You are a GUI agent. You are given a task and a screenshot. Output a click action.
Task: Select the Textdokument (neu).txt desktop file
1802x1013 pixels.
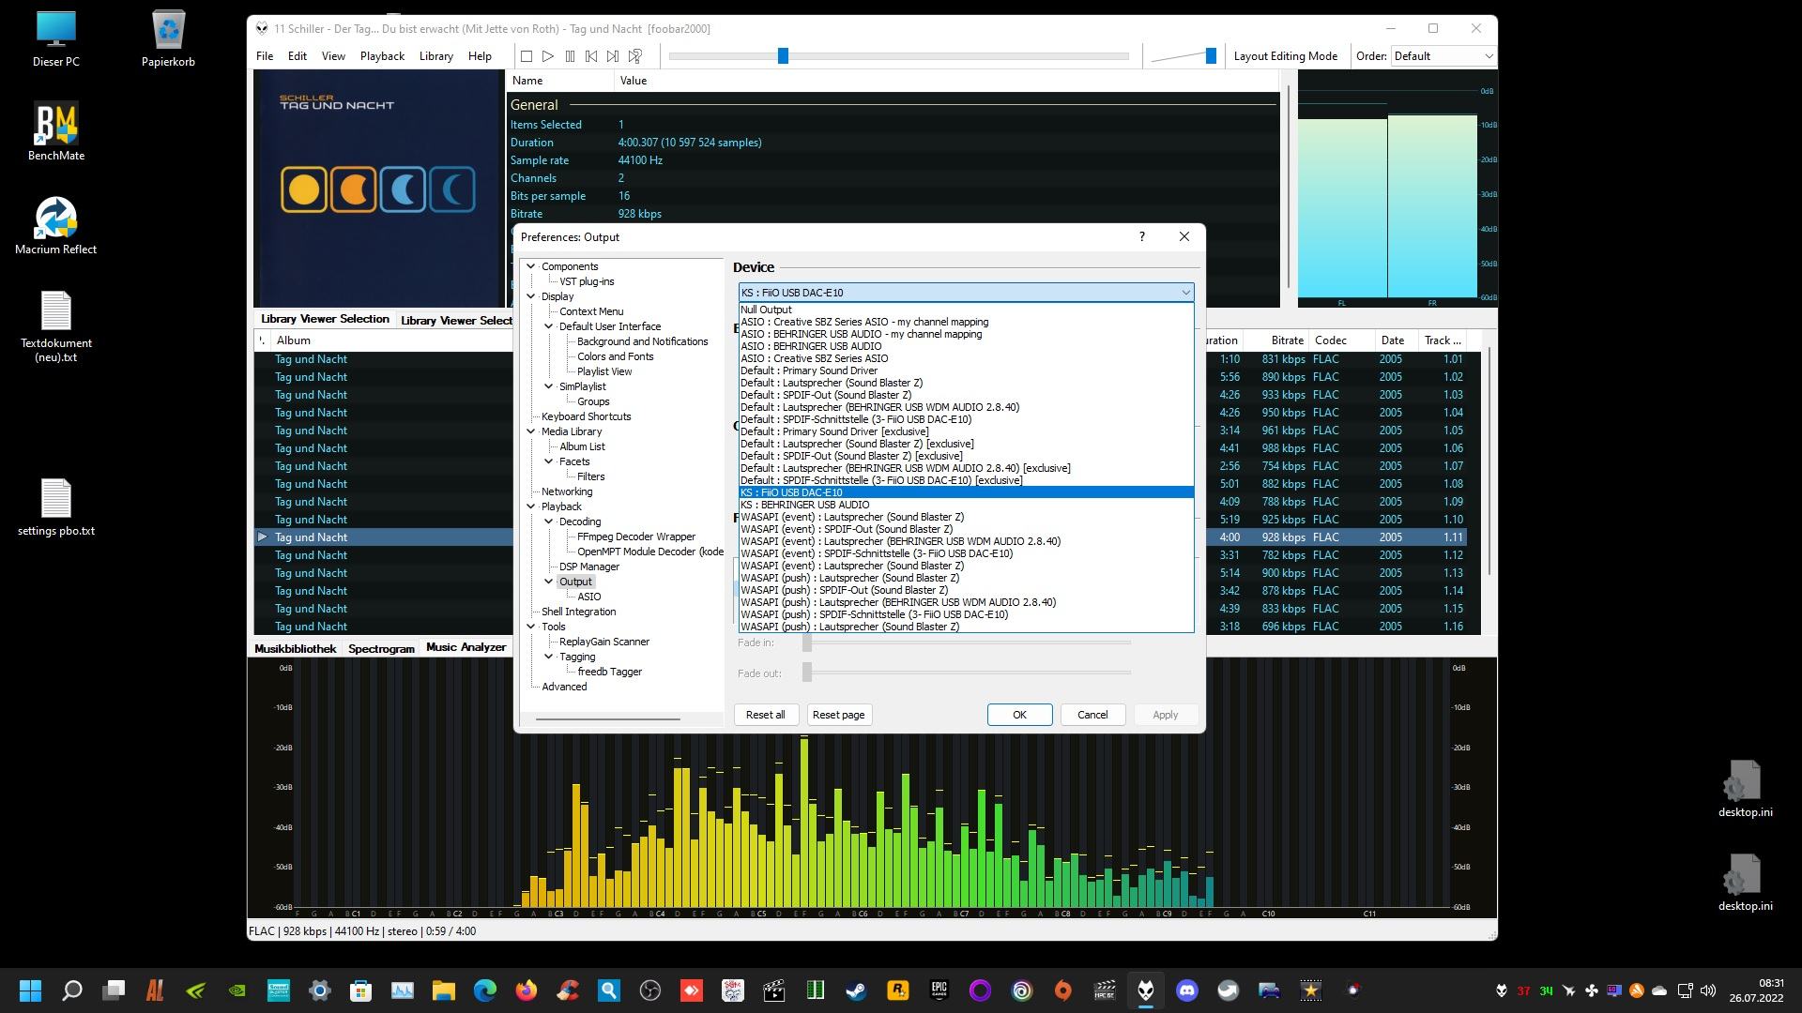click(56, 326)
